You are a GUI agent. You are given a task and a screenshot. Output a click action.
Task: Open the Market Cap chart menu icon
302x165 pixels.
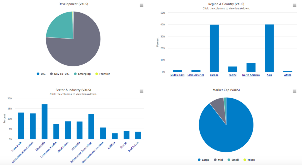point(294,91)
